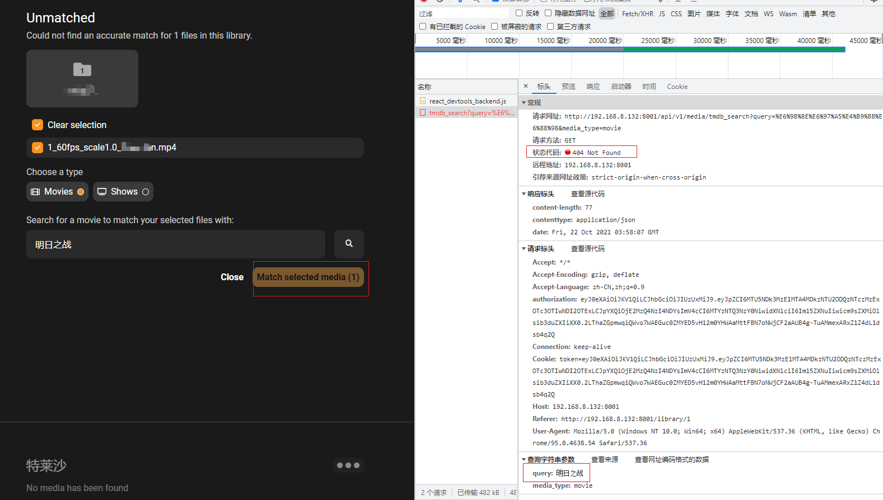The width and height of the screenshot is (883, 500).
Task: Filter requests by WS
Action: coord(768,13)
